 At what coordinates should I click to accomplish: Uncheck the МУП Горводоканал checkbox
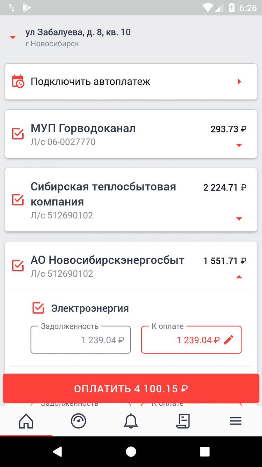[18, 133]
